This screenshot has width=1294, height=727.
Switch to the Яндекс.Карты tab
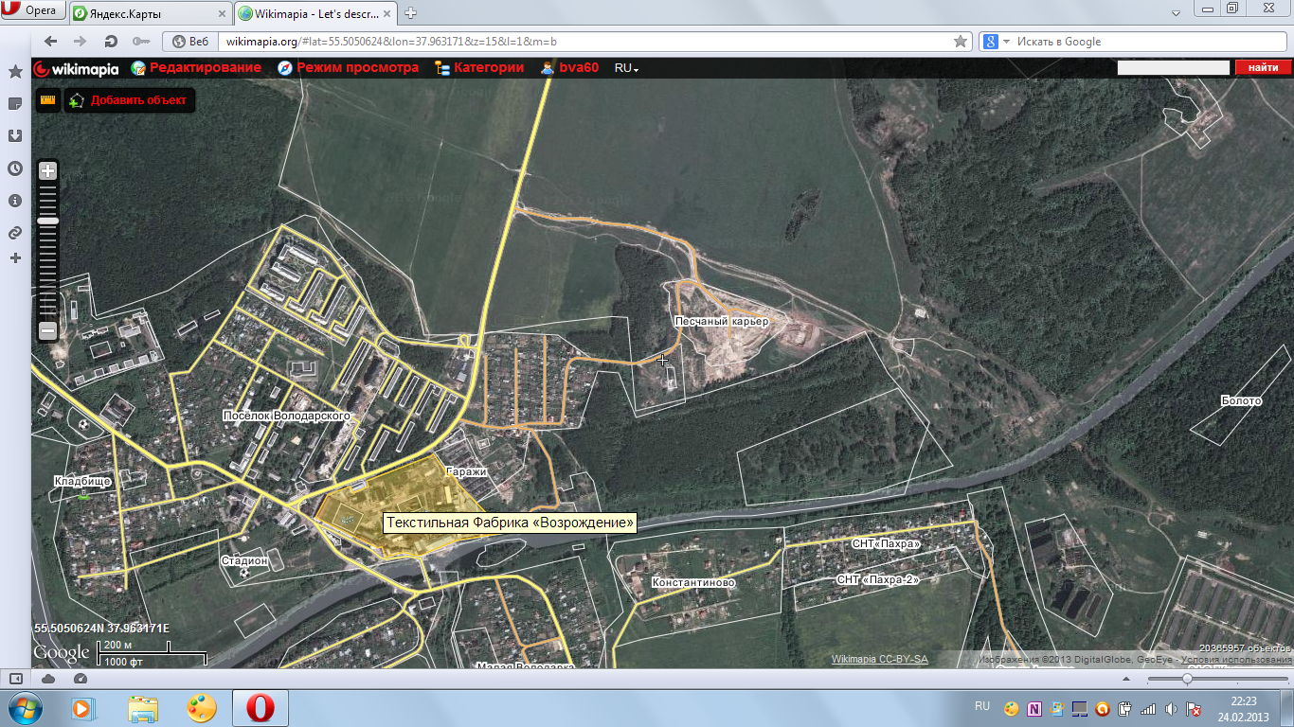(x=148, y=13)
